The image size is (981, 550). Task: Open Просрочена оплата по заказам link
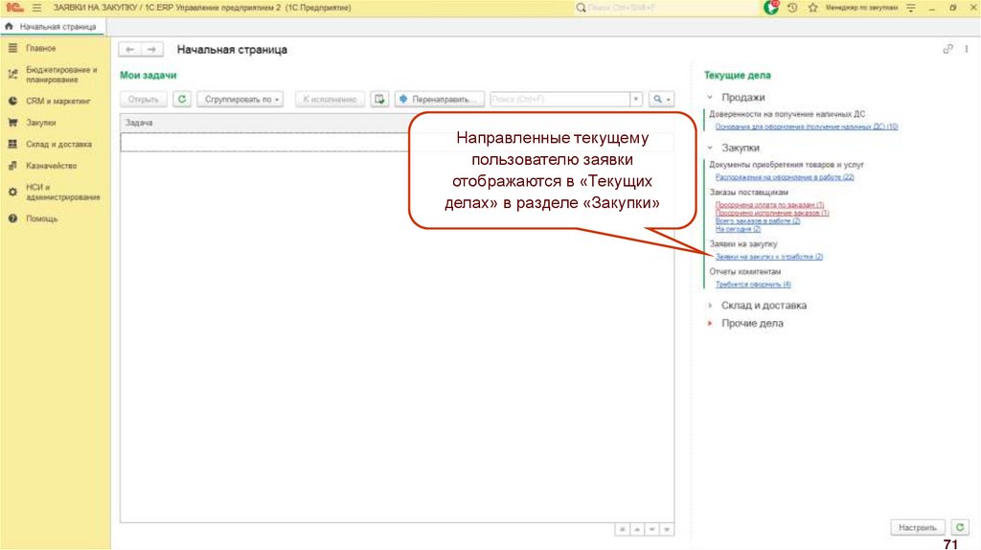click(769, 205)
